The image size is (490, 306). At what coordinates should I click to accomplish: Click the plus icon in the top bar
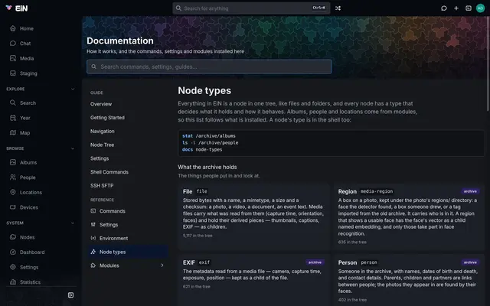pos(456,8)
